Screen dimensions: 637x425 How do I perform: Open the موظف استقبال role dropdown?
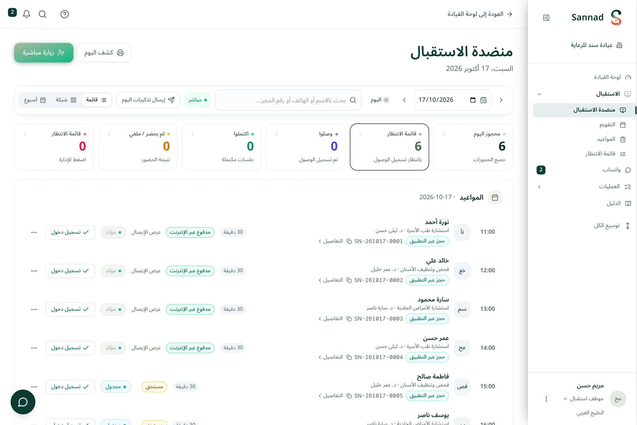click(x=584, y=399)
